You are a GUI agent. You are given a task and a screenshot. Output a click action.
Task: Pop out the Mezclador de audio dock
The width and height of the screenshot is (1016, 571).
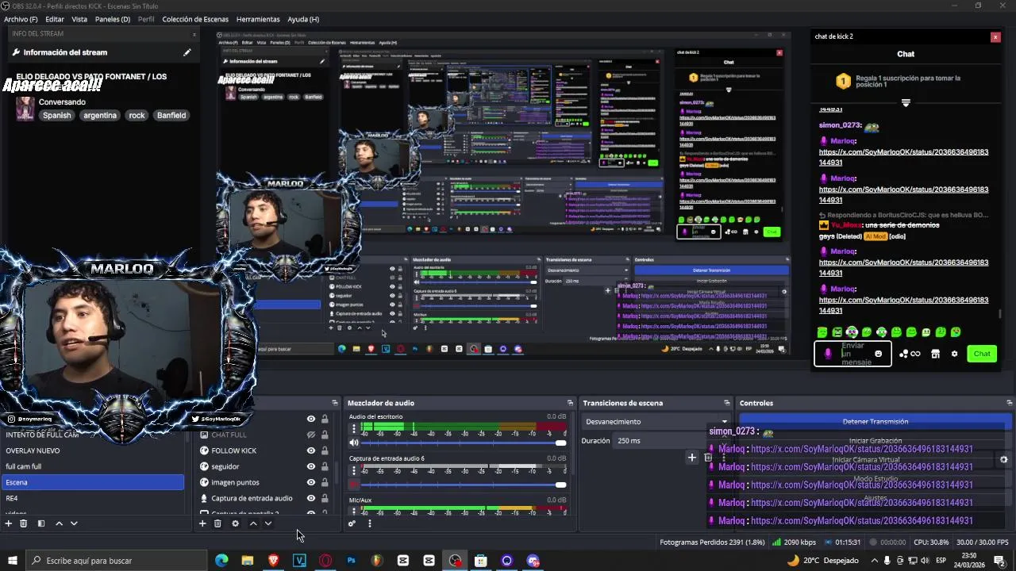click(x=570, y=403)
